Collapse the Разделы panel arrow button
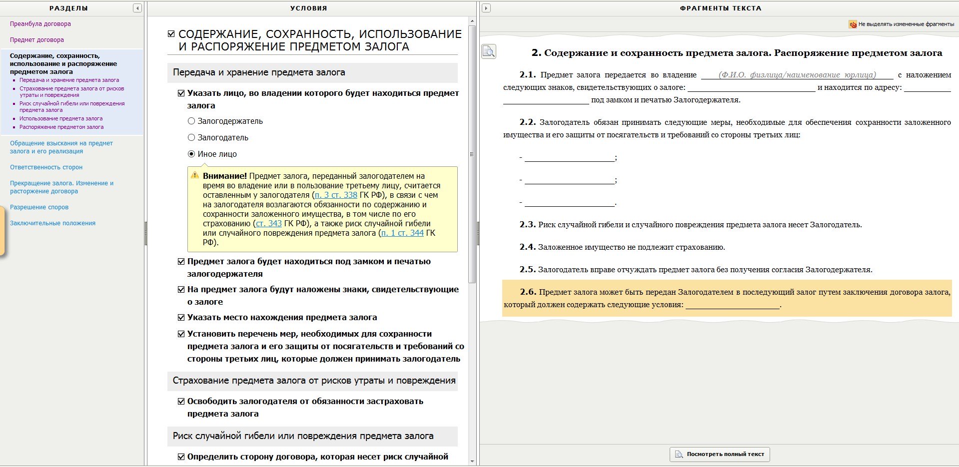The image size is (959, 467). point(137,8)
